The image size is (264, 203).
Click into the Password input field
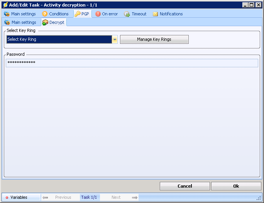pos(132,63)
